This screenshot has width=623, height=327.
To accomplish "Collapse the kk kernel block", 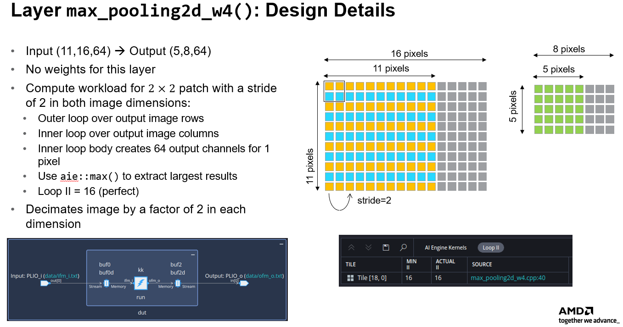I will click(x=193, y=255).
